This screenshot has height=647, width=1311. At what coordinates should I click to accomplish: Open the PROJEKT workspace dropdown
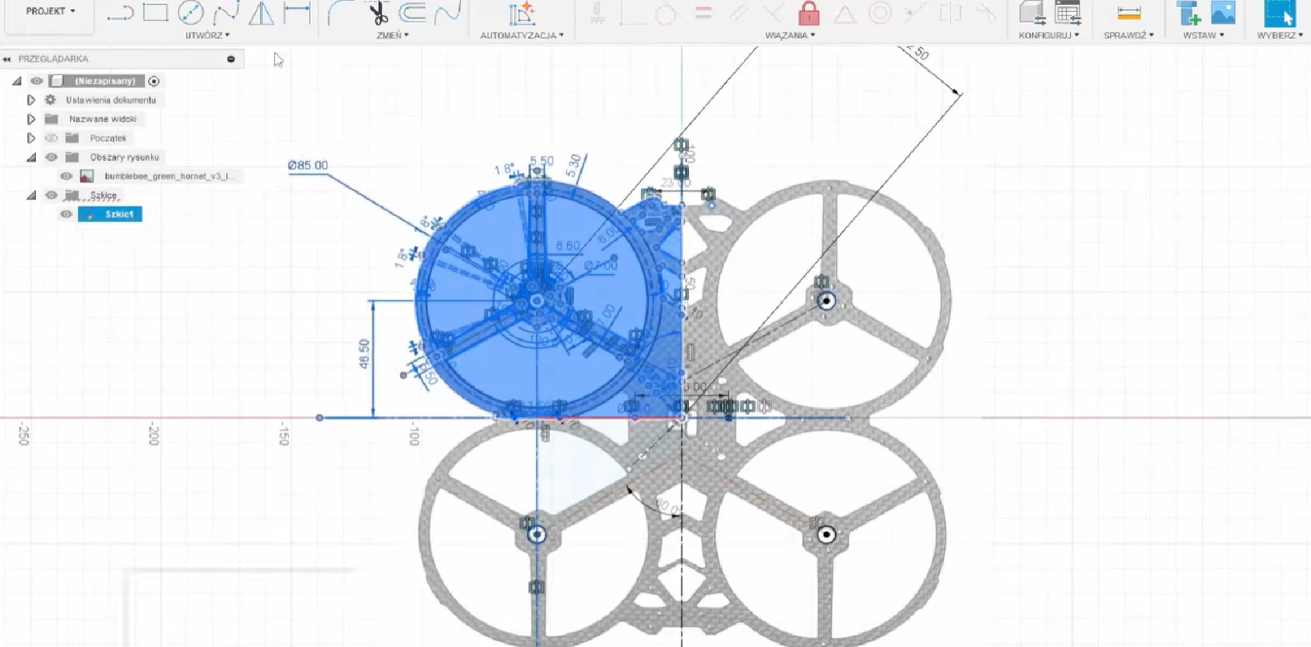50,12
